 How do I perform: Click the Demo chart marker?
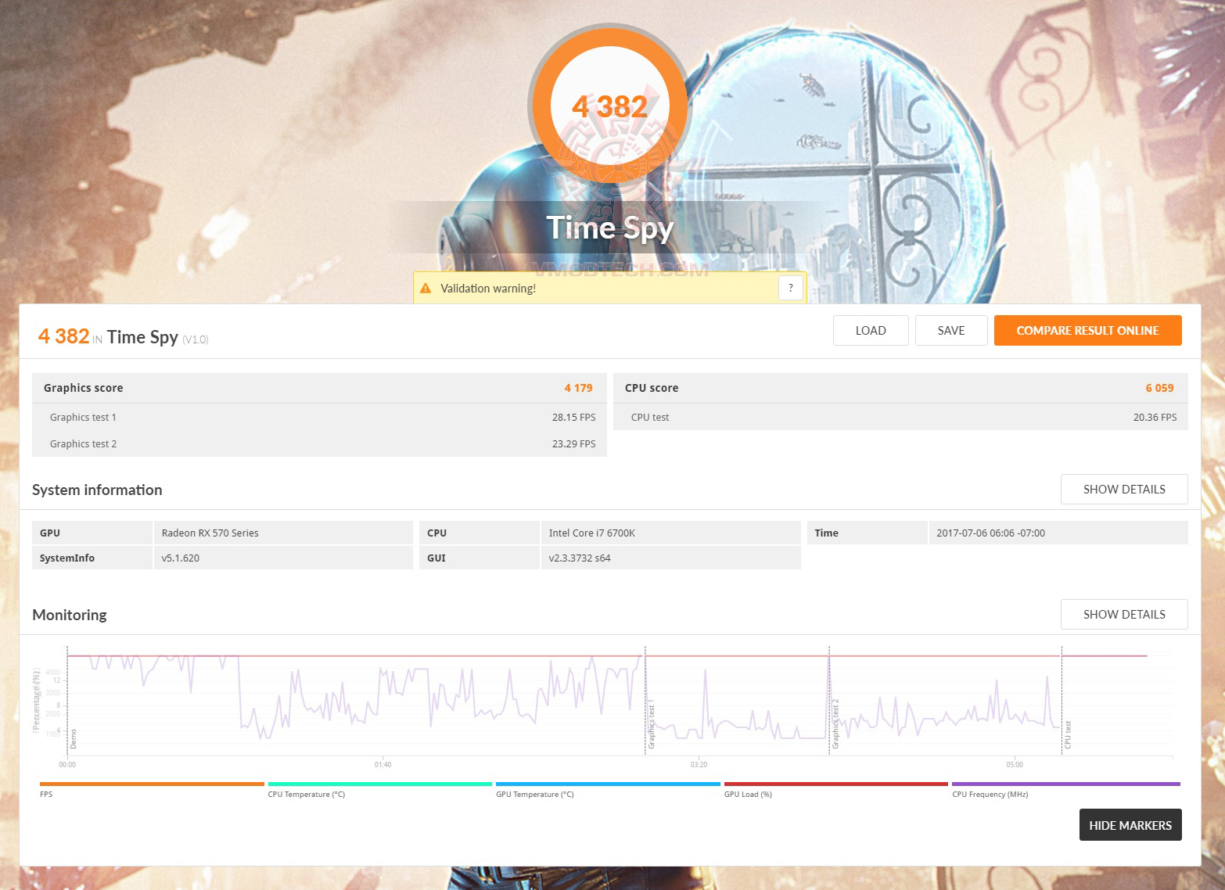pos(74,739)
